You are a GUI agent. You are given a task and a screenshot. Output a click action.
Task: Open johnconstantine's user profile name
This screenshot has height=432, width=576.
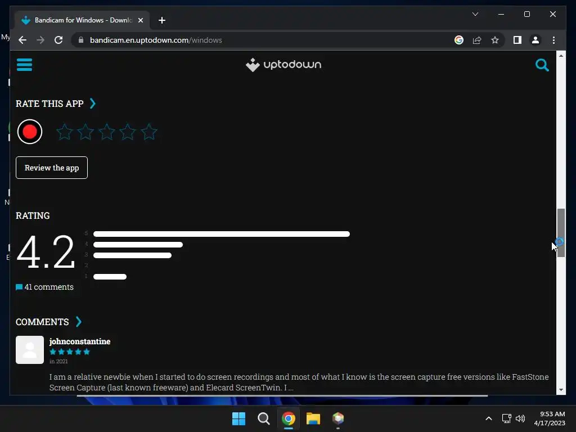pos(80,341)
